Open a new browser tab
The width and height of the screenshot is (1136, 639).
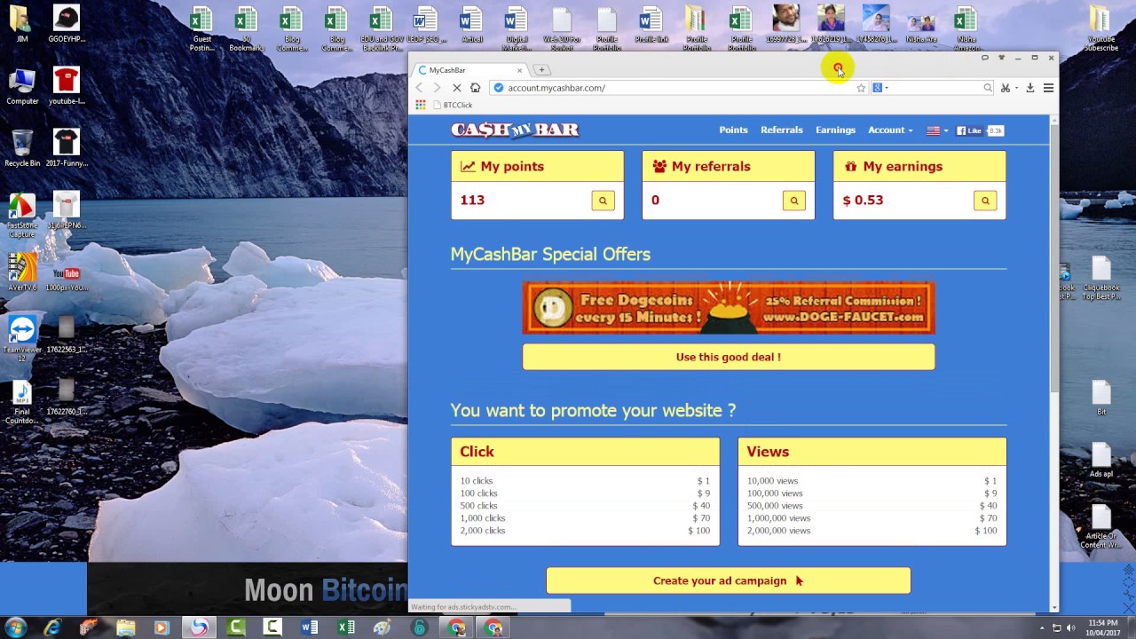pyautogui.click(x=541, y=70)
